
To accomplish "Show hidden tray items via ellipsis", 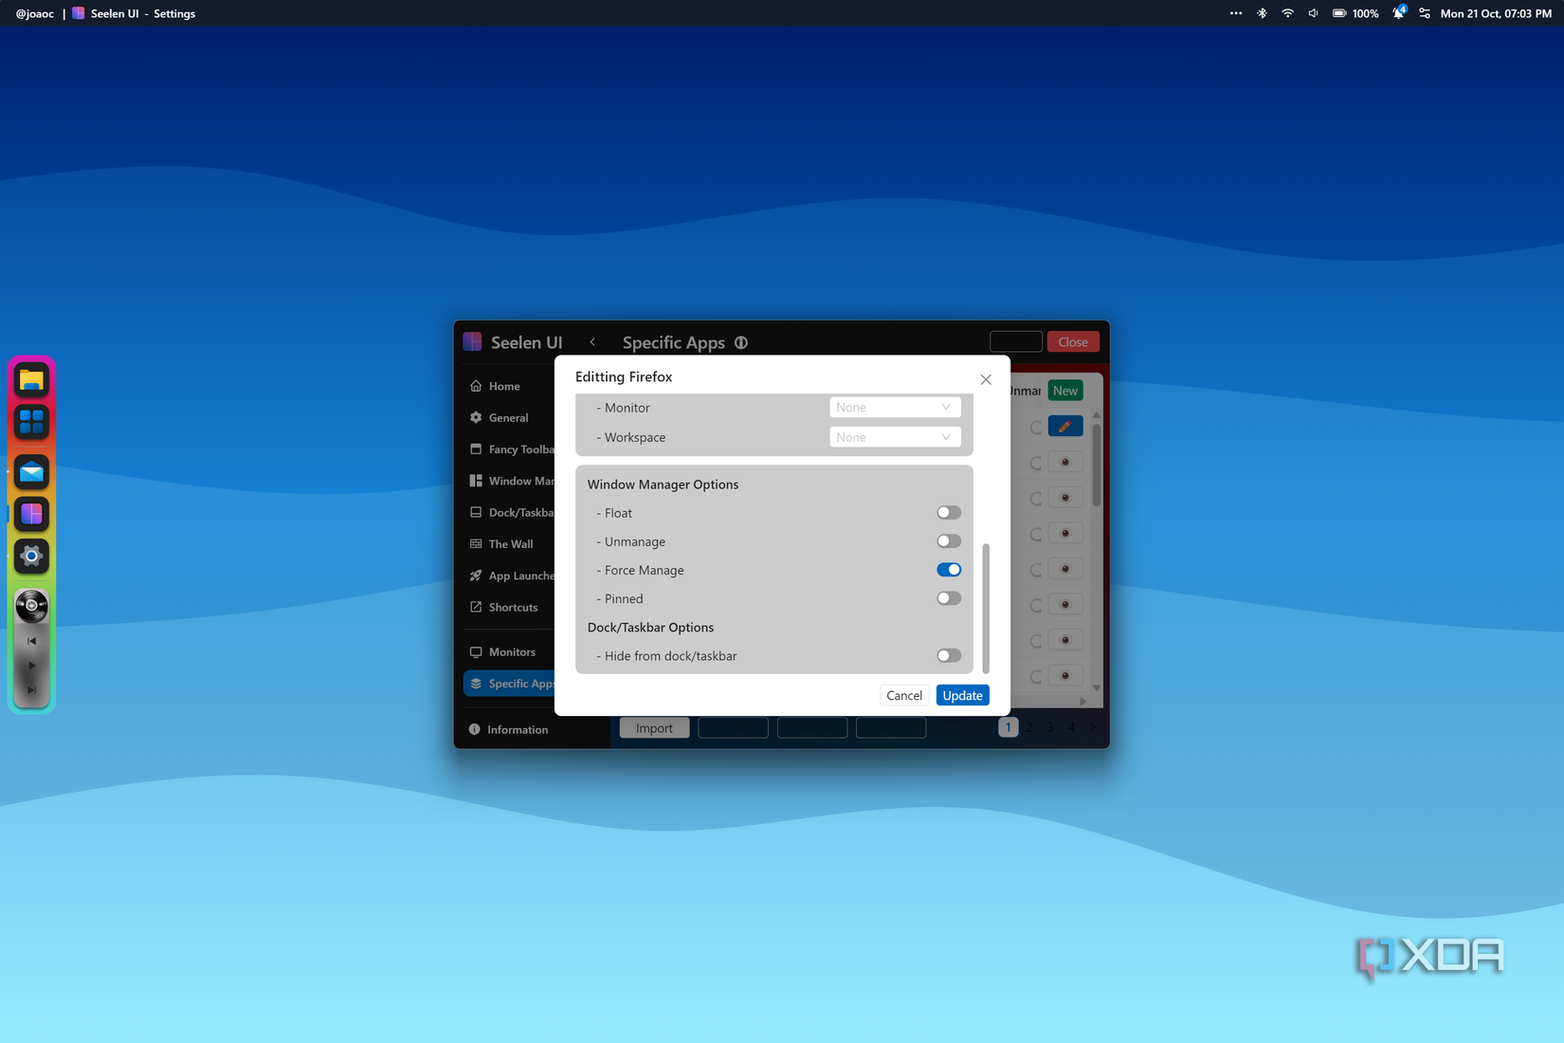I will click(1235, 13).
